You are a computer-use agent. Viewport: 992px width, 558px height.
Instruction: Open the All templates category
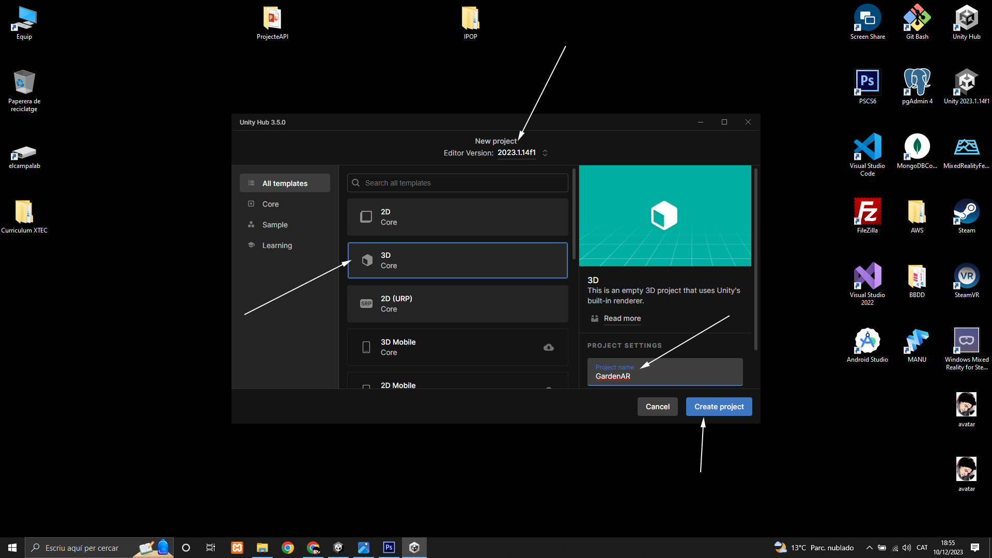pos(285,183)
